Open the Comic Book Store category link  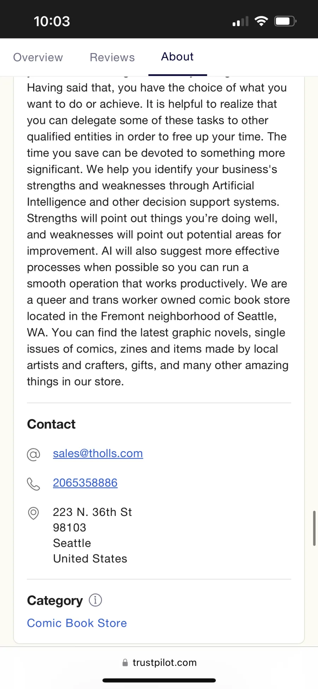point(77,623)
